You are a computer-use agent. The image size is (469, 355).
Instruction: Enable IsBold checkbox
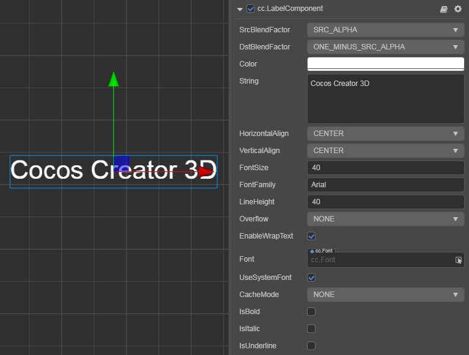(x=311, y=312)
